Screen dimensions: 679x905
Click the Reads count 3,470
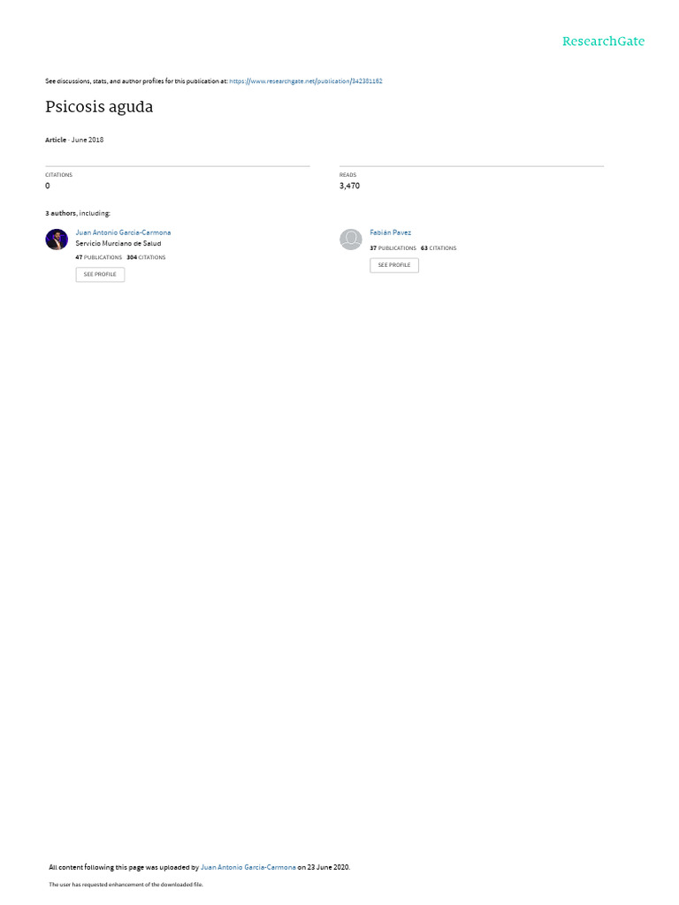tap(349, 186)
